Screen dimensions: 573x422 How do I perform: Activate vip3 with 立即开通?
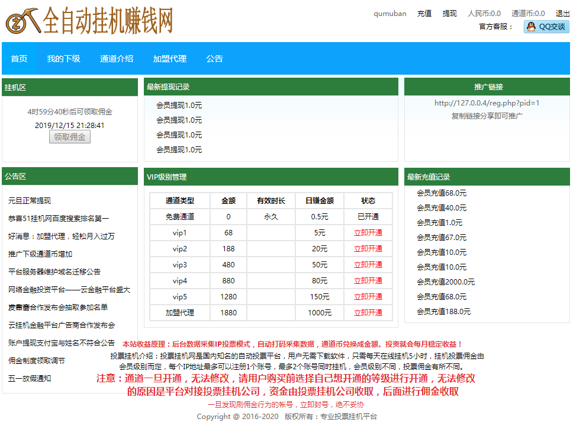pos(368,264)
